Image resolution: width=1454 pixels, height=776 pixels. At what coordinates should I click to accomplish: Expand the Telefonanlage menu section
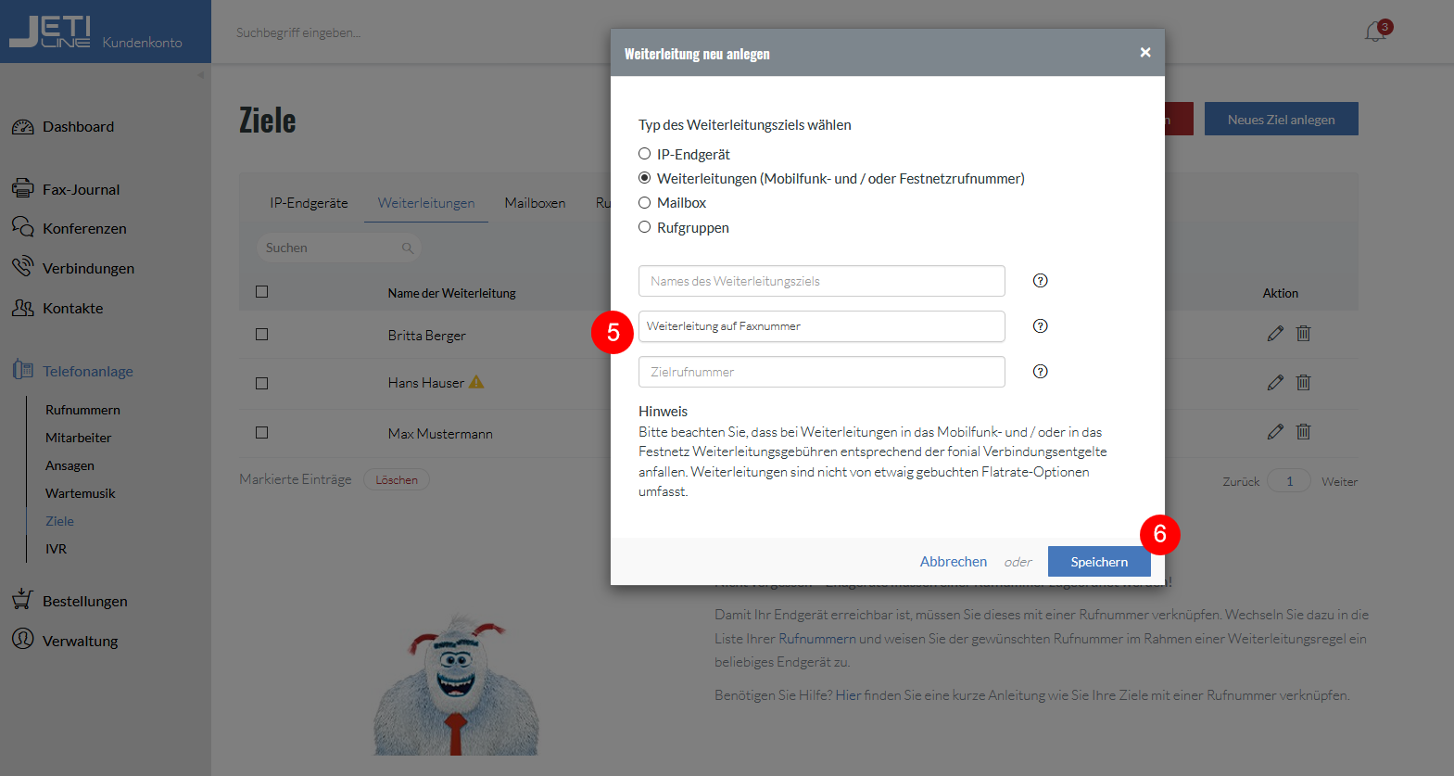[x=87, y=371]
